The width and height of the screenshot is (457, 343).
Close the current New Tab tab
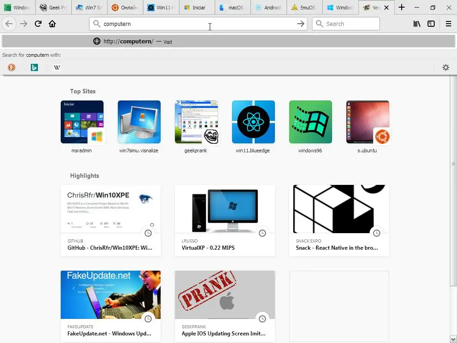click(x=386, y=8)
